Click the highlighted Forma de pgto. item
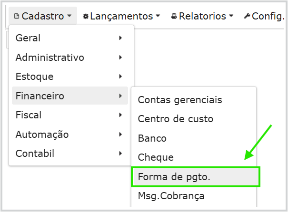 point(174,177)
